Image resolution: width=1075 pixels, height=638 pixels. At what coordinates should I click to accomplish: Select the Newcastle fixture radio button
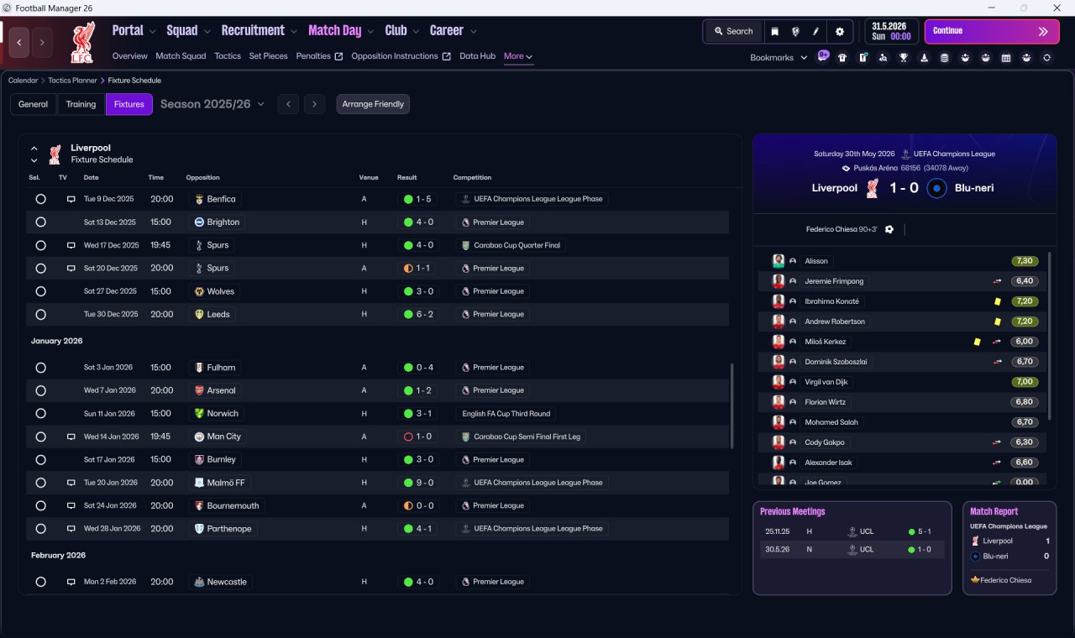[x=40, y=582]
